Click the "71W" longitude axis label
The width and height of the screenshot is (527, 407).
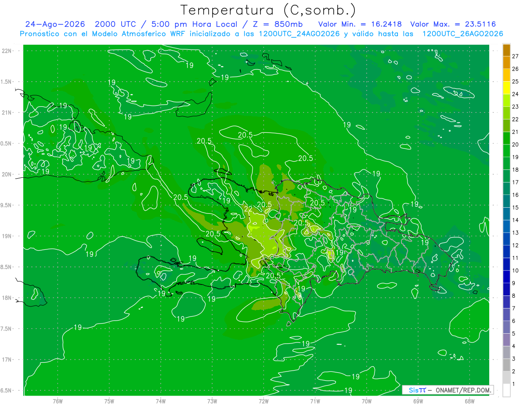315,401
